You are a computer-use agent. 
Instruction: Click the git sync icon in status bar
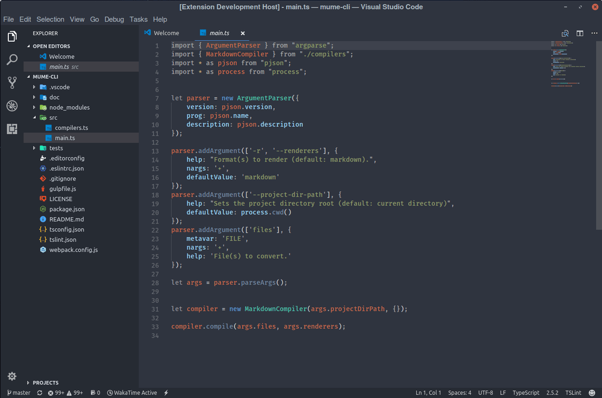click(39, 393)
